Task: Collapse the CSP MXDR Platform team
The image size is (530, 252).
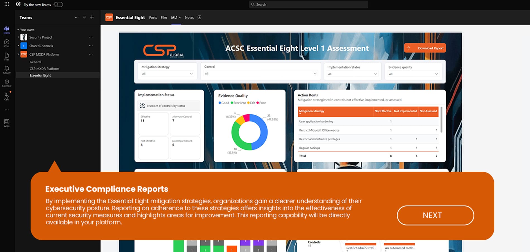Action: point(18,54)
